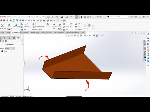Open the Insert menu
150x112 pixels.
(x=28, y=17)
